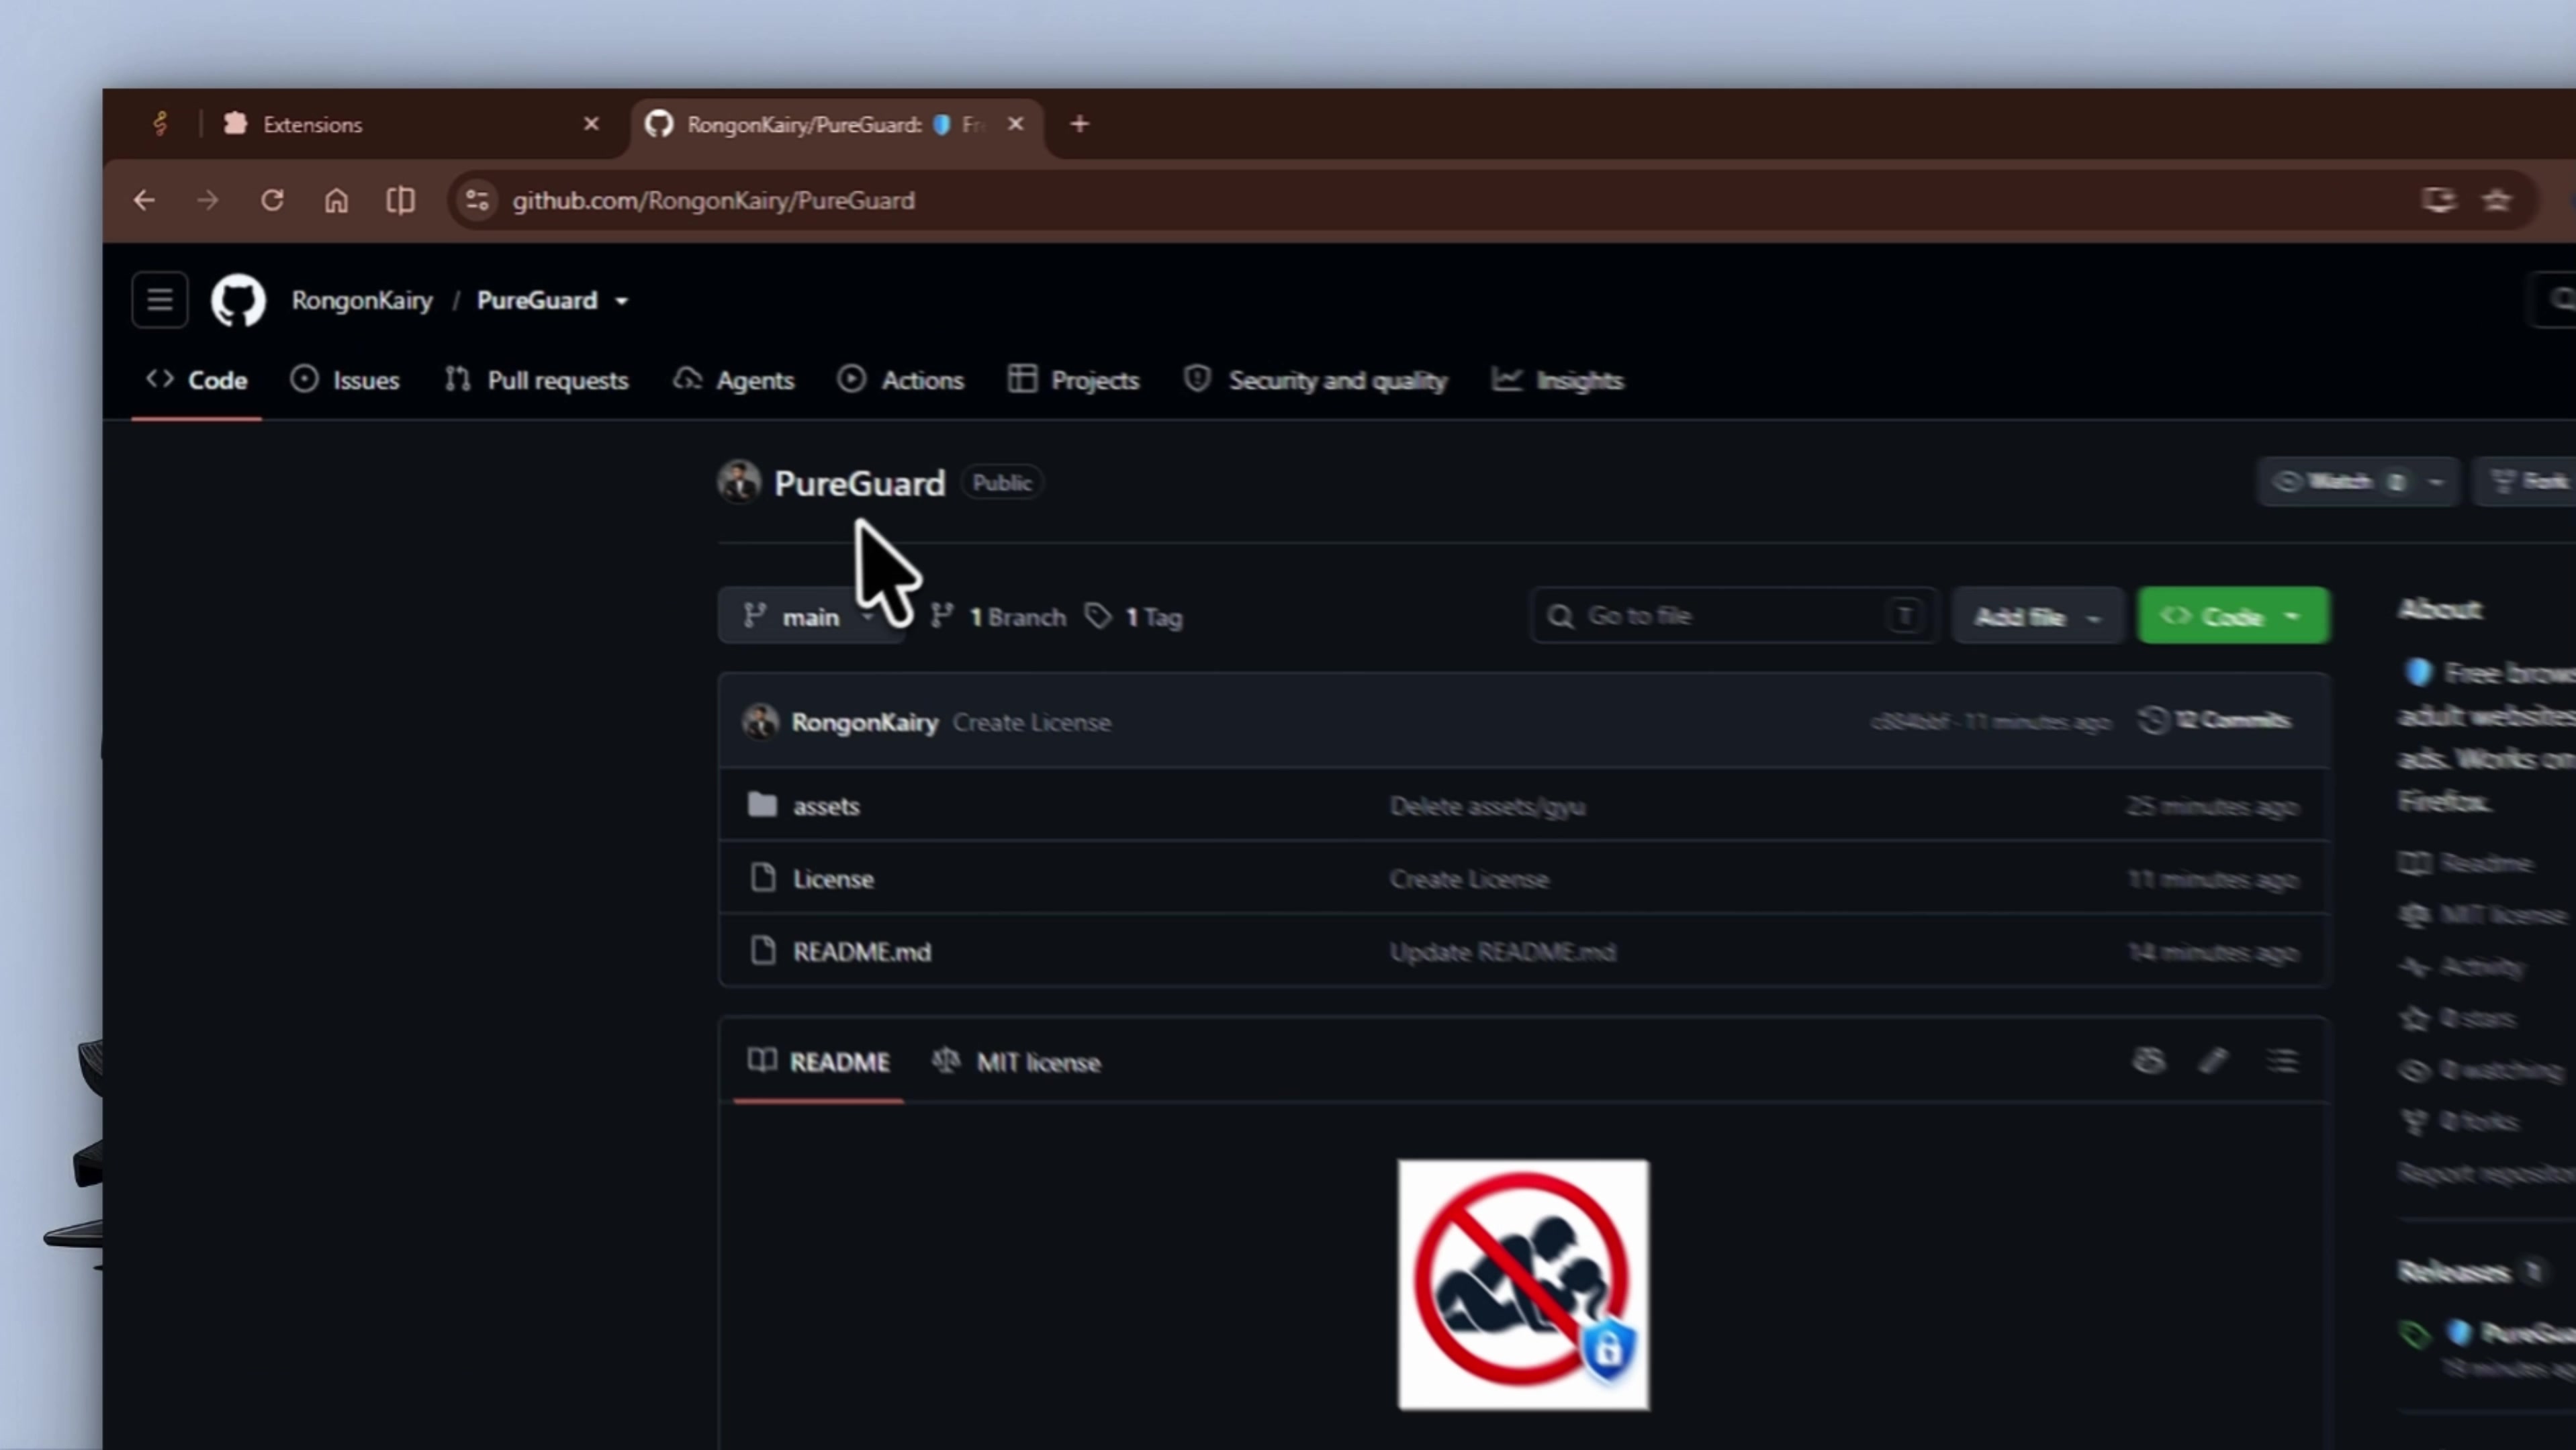This screenshot has height=1450, width=2576.
Task: Expand the Add file dropdown
Action: click(x=2038, y=616)
